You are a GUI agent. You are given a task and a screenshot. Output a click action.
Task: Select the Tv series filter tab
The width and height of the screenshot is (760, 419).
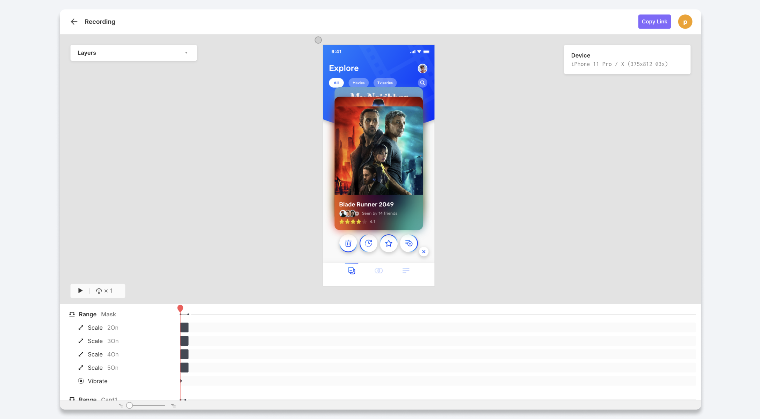click(x=385, y=83)
